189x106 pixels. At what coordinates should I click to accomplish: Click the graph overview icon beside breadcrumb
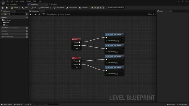pyautogui.click(x=44, y=14)
